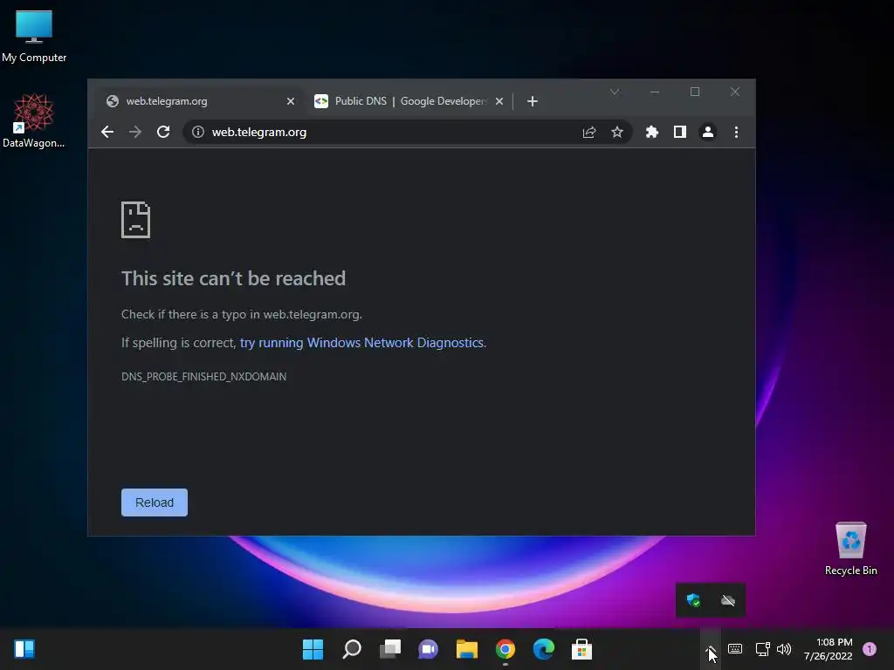Open Teams Chat taskbar icon
Image resolution: width=894 pixels, height=670 pixels.
click(428, 649)
